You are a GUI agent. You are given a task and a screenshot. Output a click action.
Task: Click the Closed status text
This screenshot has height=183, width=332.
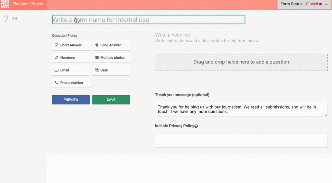coord(312,4)
